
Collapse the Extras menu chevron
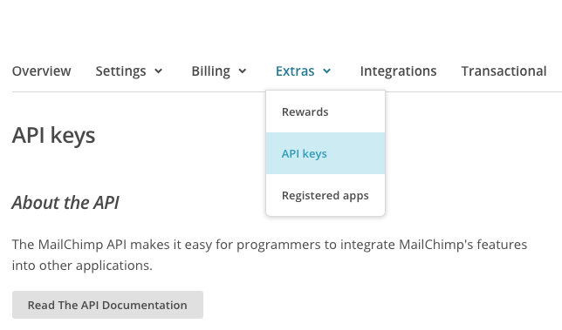326,71
